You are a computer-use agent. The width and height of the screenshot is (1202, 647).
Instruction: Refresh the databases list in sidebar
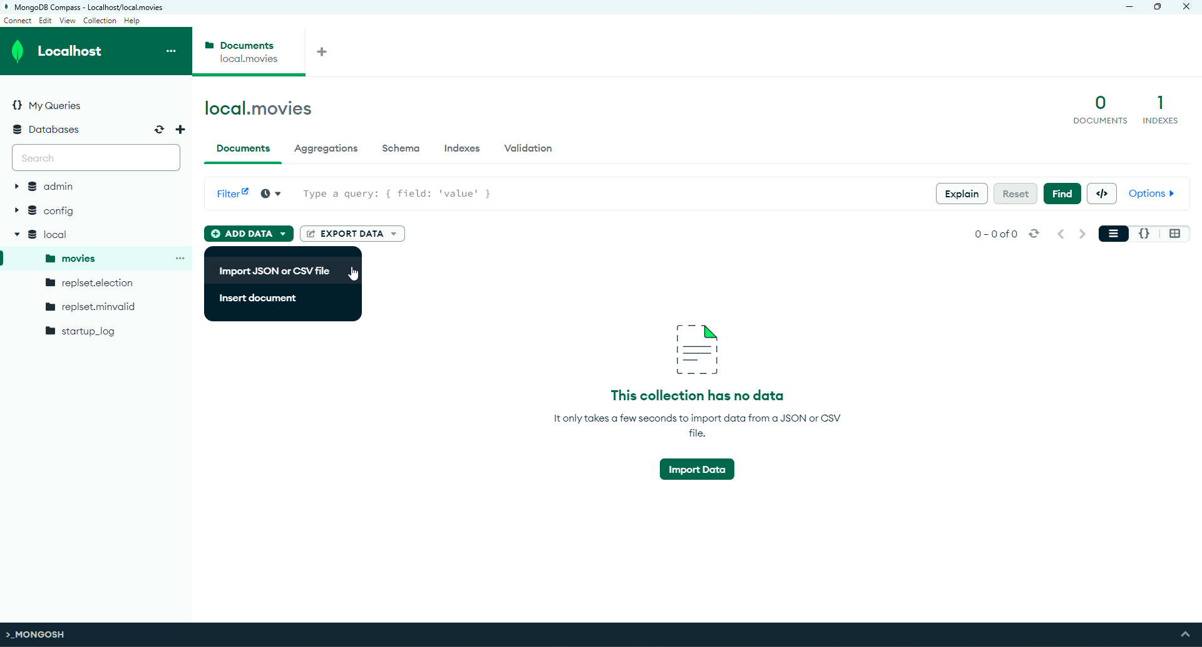[x=159, y=129]
